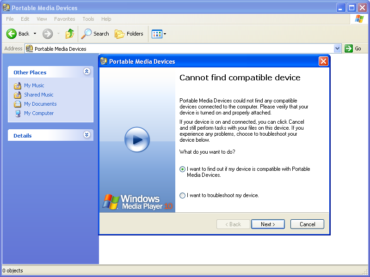
Task: Open the File menu
Action: (10, 19)
